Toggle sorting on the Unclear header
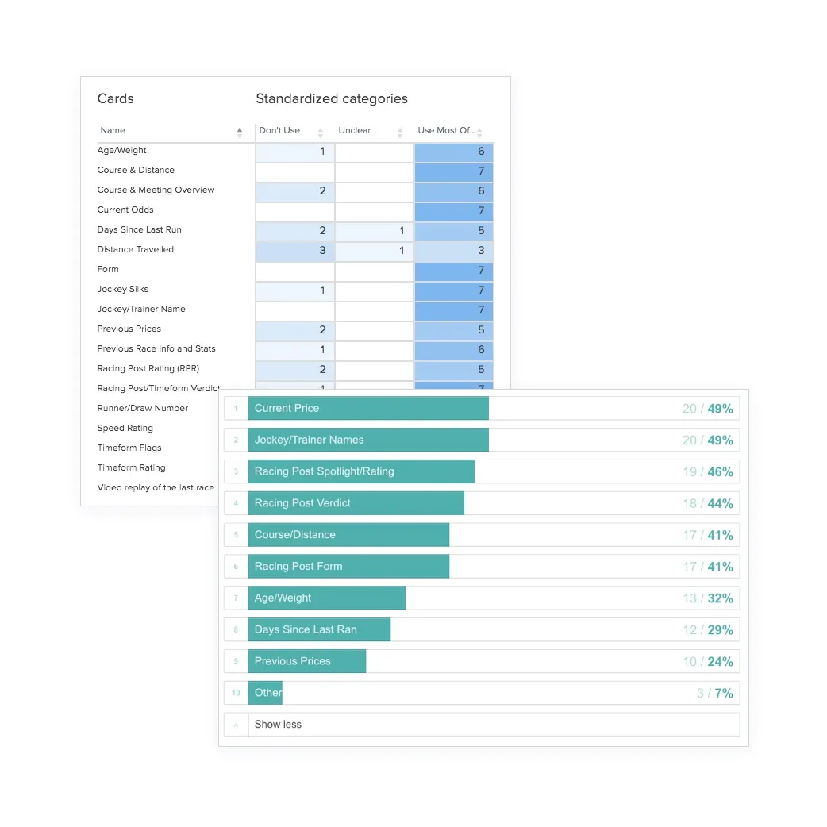Viewport: 827px width, 827px height. tap(354, 130)
